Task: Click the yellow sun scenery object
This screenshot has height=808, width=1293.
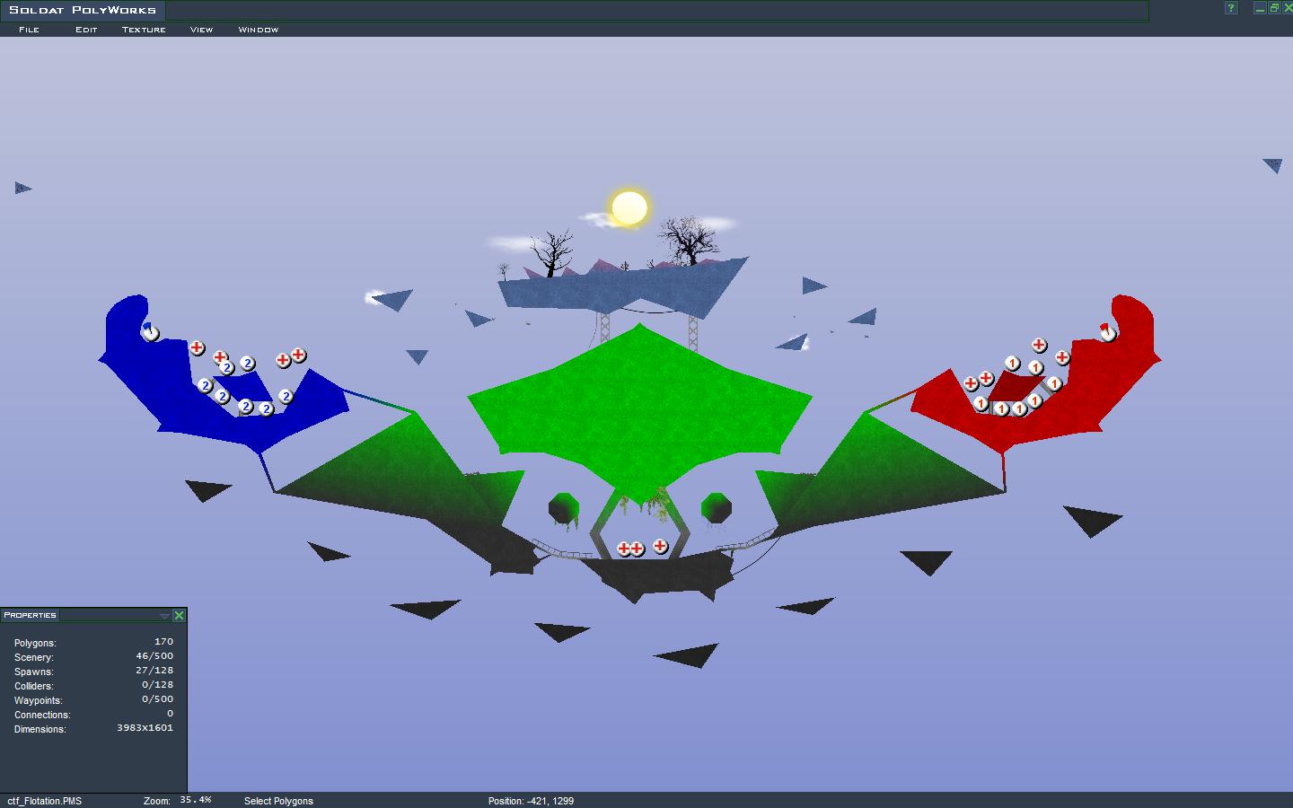Action: [629, 207]
